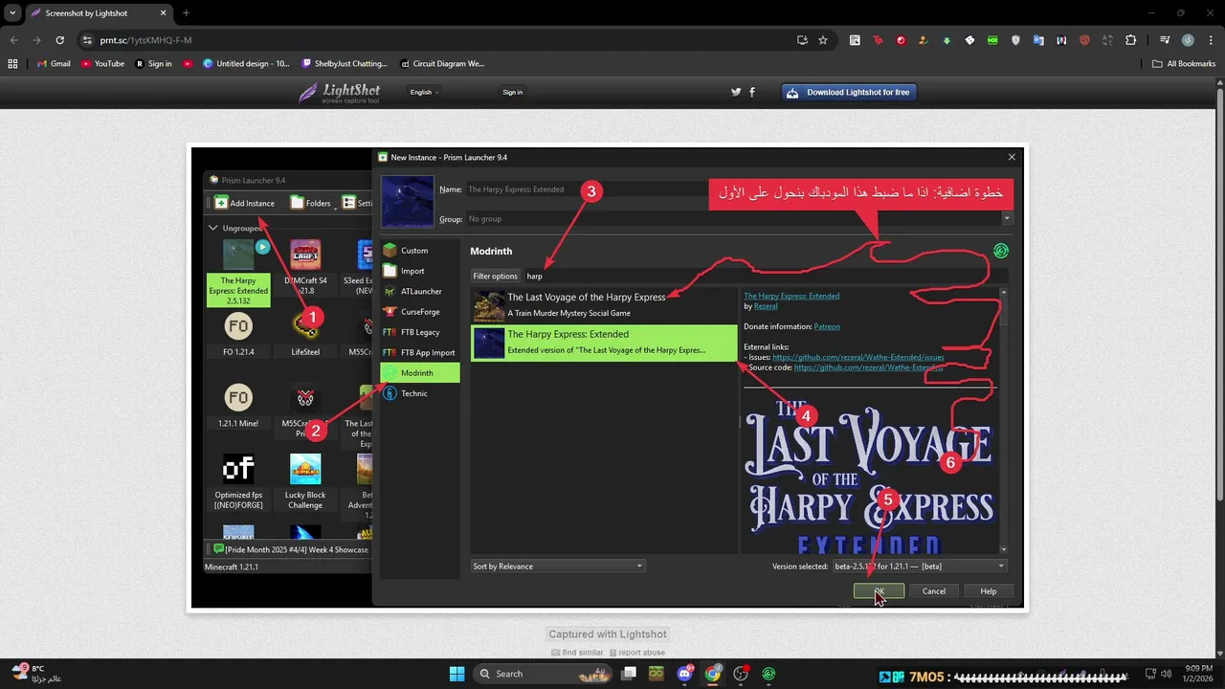Open Lightshot's Facebook page icon
The width and height of the screenshot is (1225, 689).
[752, 92]
